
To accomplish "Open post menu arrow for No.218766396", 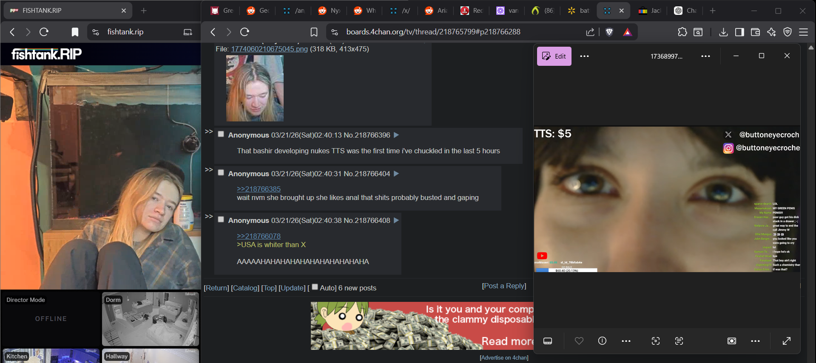I will 396,135.
